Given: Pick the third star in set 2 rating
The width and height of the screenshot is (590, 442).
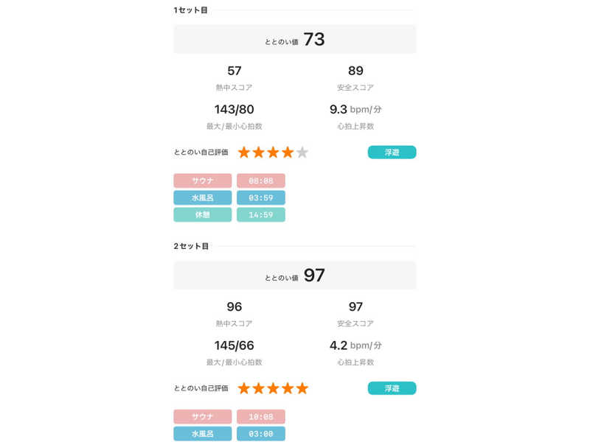Looking at the screenshot, I should pyautogui.click(x=273, y=388).
